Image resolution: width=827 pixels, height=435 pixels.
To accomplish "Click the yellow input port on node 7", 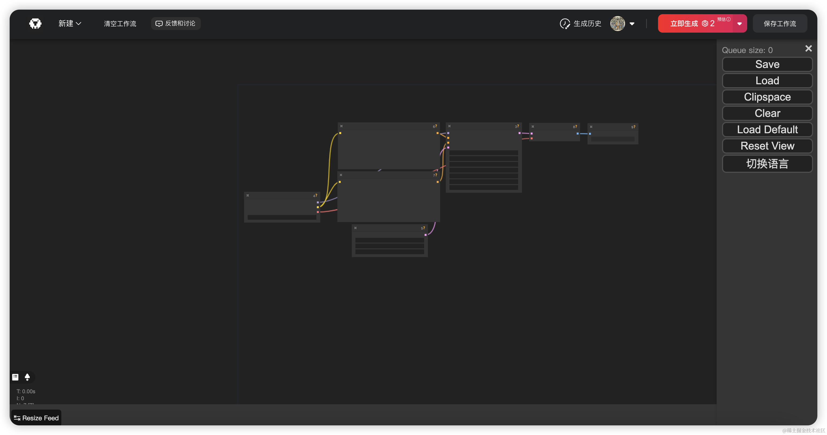I will (x=340, y=182).
